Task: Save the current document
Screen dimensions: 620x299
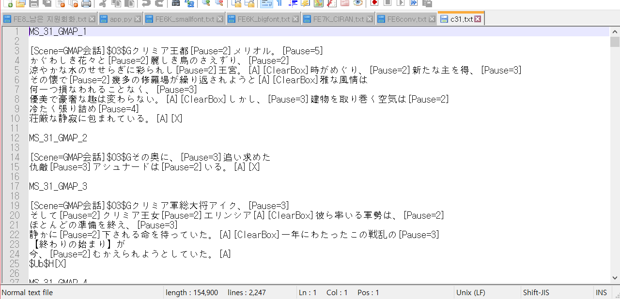Action: point(33,3)
